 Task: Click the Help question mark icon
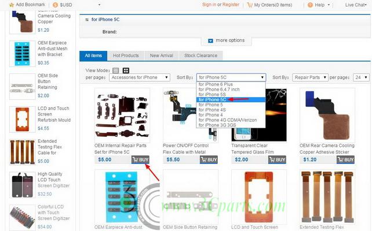[x=310, y=5]
